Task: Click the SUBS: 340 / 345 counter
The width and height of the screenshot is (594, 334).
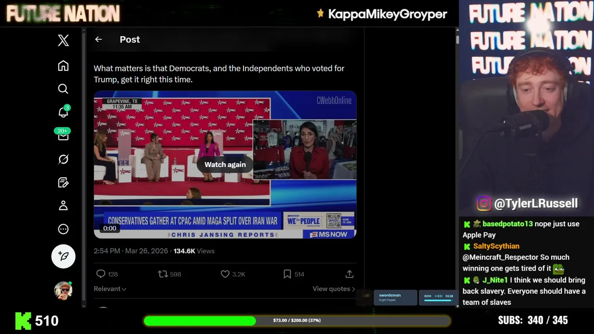Action: (x=533, y=320)
